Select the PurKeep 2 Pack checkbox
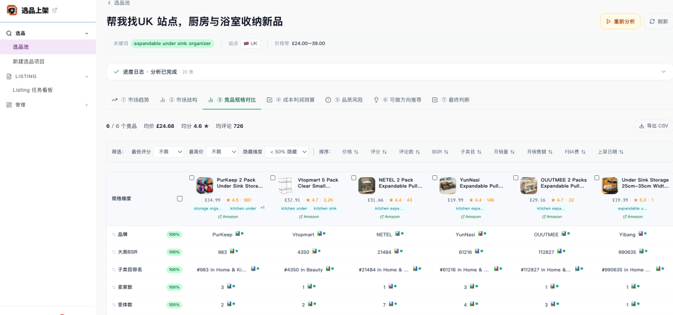673x315 pixels. click(192, 178)
